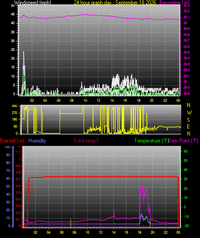This screenshot has height=238, width=200.
Task: Click 0.5 on the rainfall axis
Action: (18, 192)
